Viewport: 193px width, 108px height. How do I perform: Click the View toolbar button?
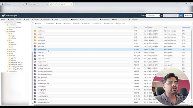(115, 19)
